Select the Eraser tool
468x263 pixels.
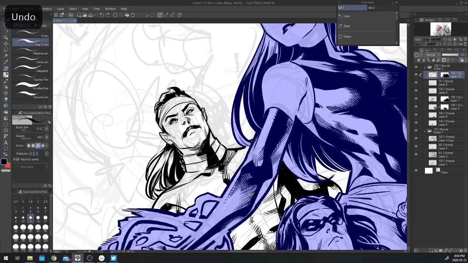click(x=6, y=99)
